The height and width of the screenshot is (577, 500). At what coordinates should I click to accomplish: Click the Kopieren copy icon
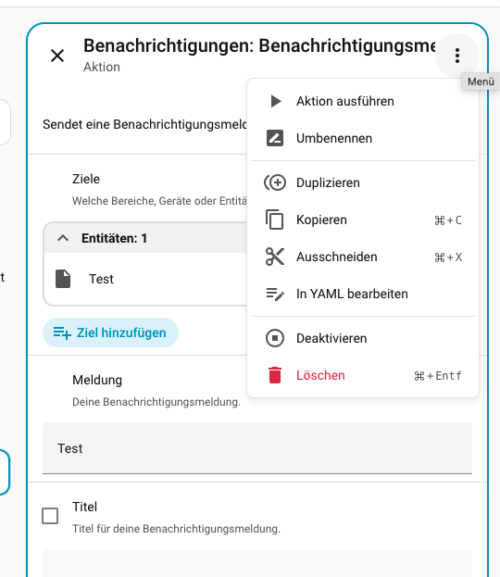point(274,220)
